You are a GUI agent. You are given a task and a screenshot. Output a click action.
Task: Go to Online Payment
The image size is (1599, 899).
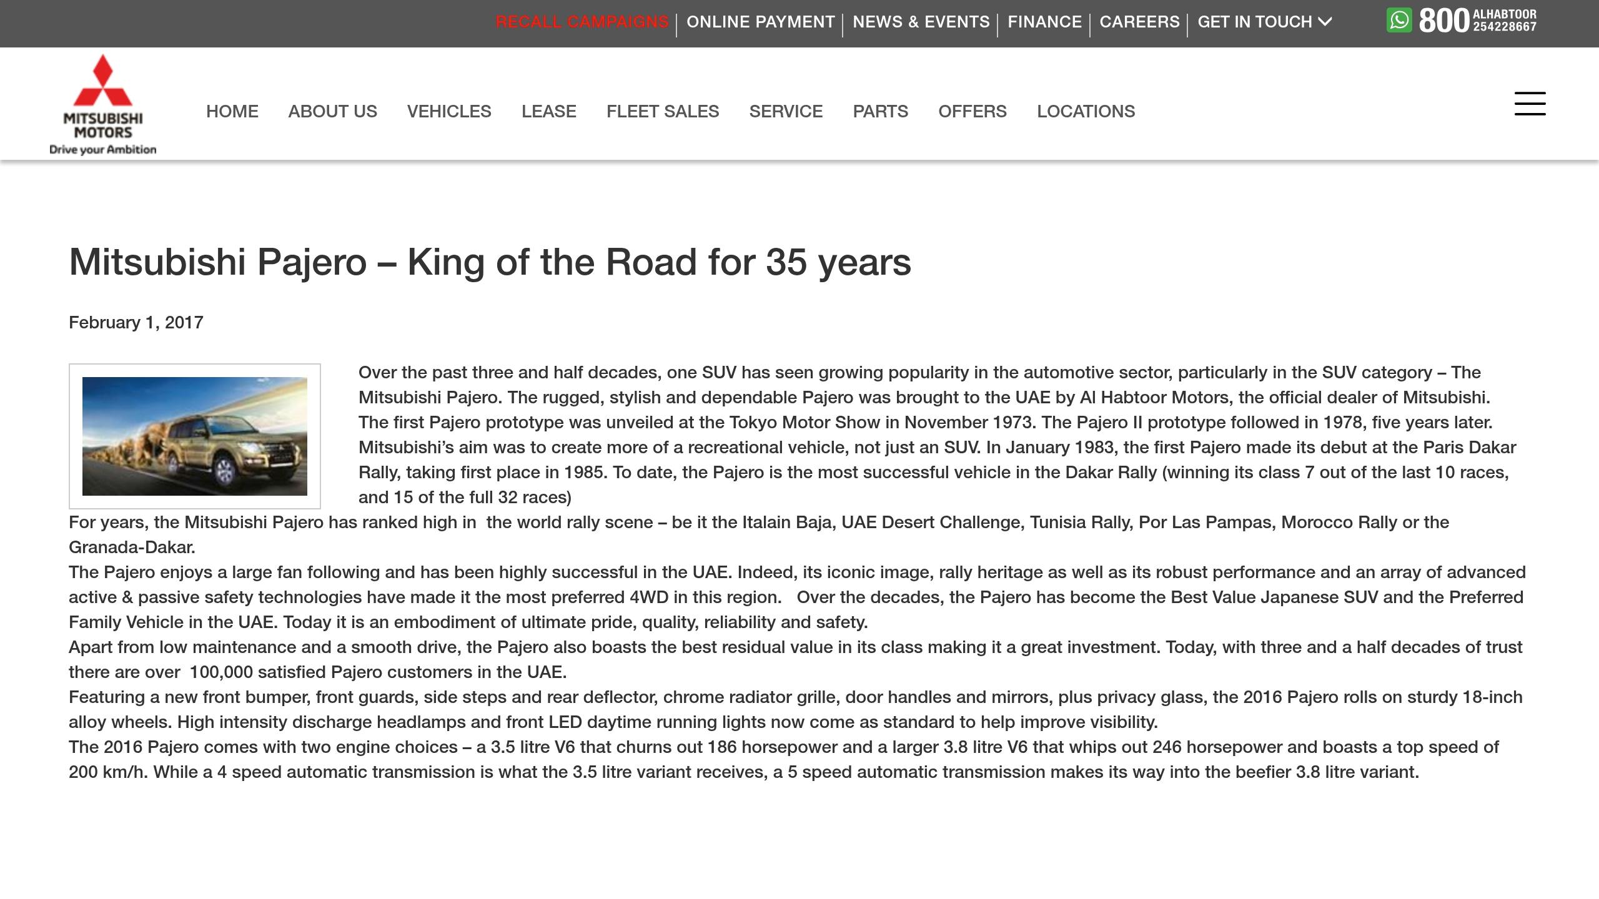760,22
